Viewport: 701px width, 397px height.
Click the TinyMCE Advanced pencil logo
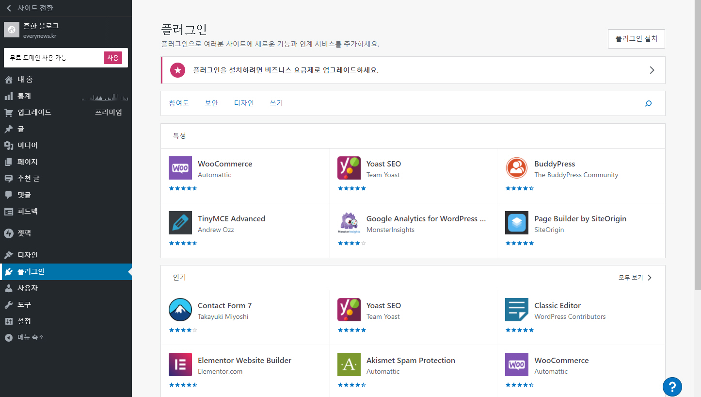click(180, 223)
